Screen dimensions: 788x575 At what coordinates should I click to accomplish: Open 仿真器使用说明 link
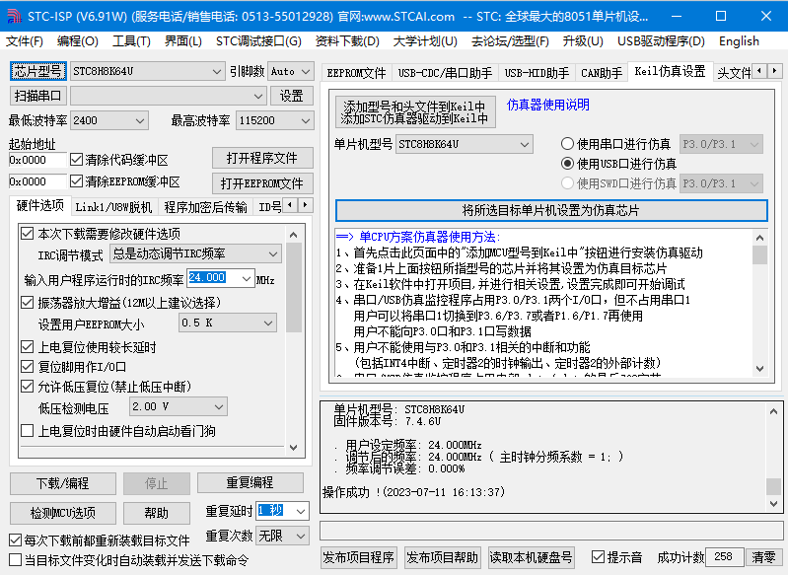547,105
